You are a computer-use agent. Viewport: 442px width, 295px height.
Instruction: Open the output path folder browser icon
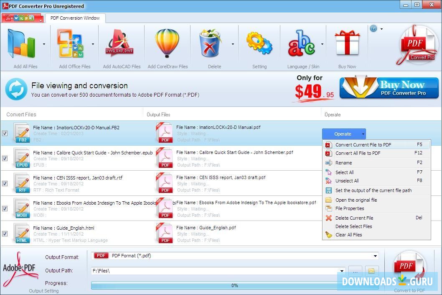[371, 271]
